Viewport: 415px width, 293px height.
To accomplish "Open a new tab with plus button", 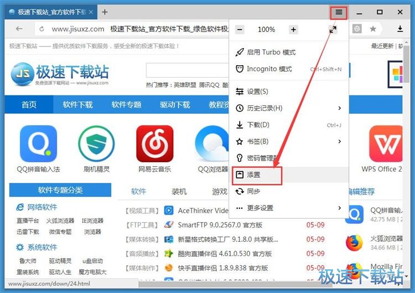I will click(x=105, y=12).
